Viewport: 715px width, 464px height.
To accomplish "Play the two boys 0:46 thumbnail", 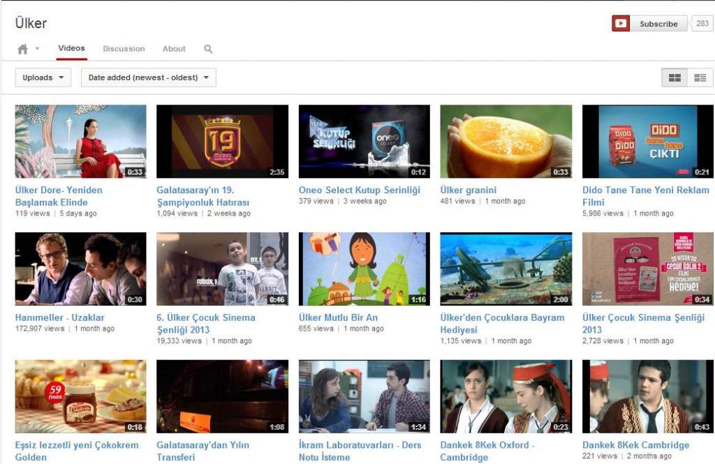I will (223, 269).
